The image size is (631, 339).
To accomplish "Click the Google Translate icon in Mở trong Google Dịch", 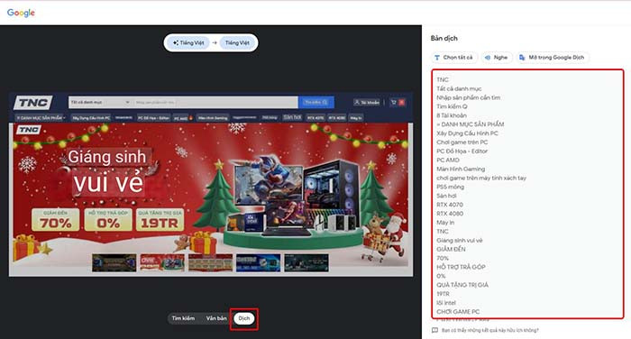I will (x=522, y=58).
